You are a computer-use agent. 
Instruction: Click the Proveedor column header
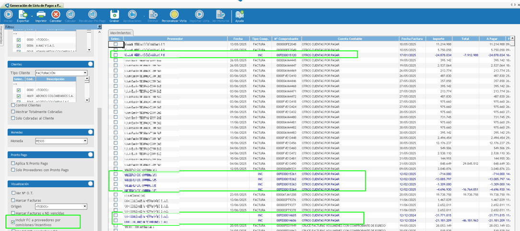pos(175,39)
